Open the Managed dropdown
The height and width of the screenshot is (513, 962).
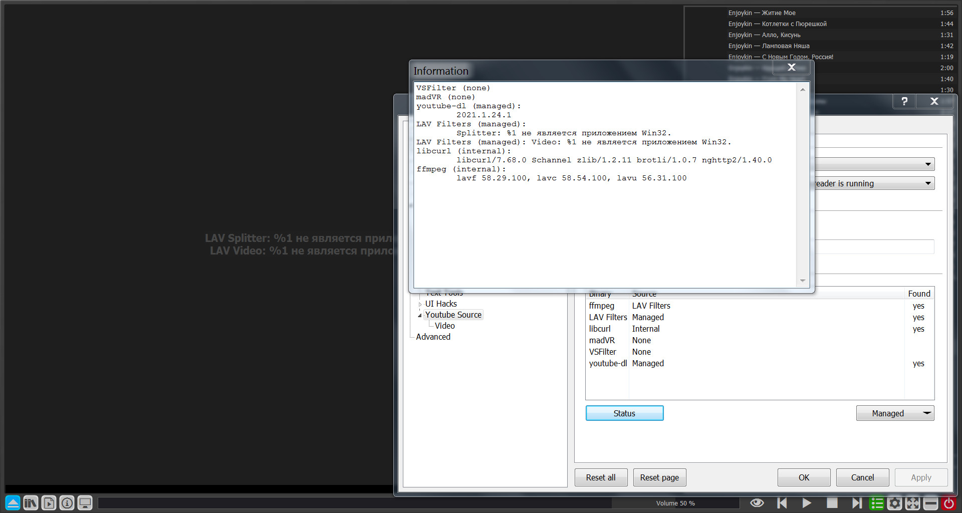click(x=895, y=413)
